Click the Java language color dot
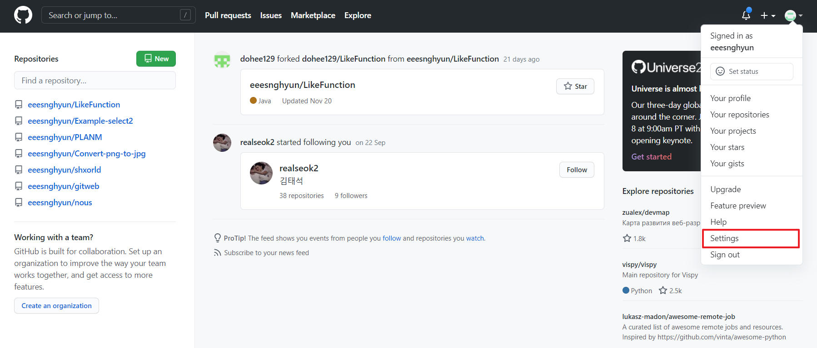 click(x=254, y=101)
